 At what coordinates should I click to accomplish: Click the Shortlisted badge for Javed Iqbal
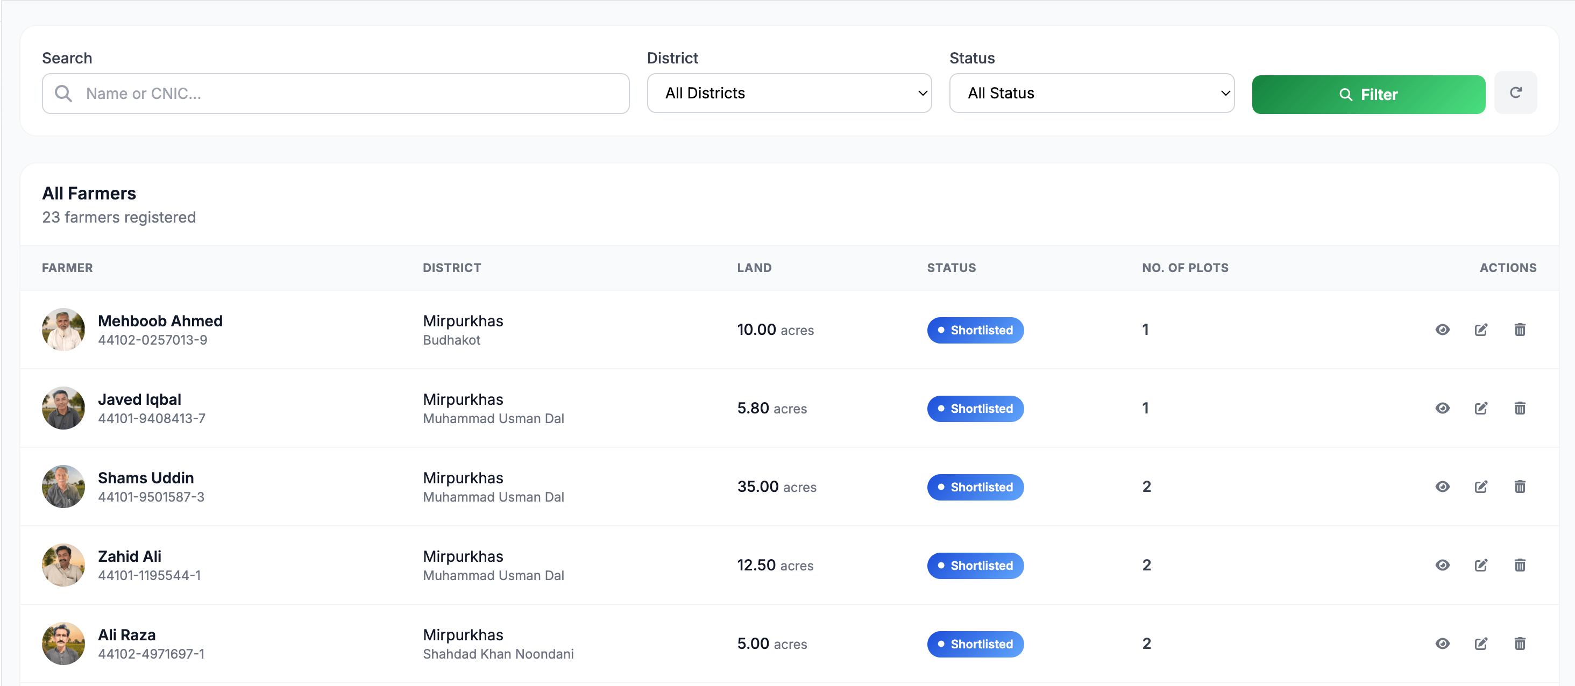pyautogui.click(x=975, y=409)
